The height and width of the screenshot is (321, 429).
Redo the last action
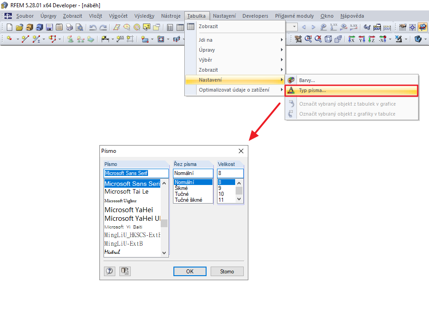pos(103,27)
